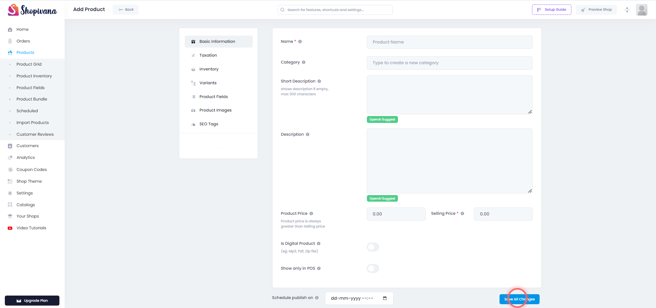656x308 pixels.
Task: Click Preview Shop button
Action: coord(596,10)
